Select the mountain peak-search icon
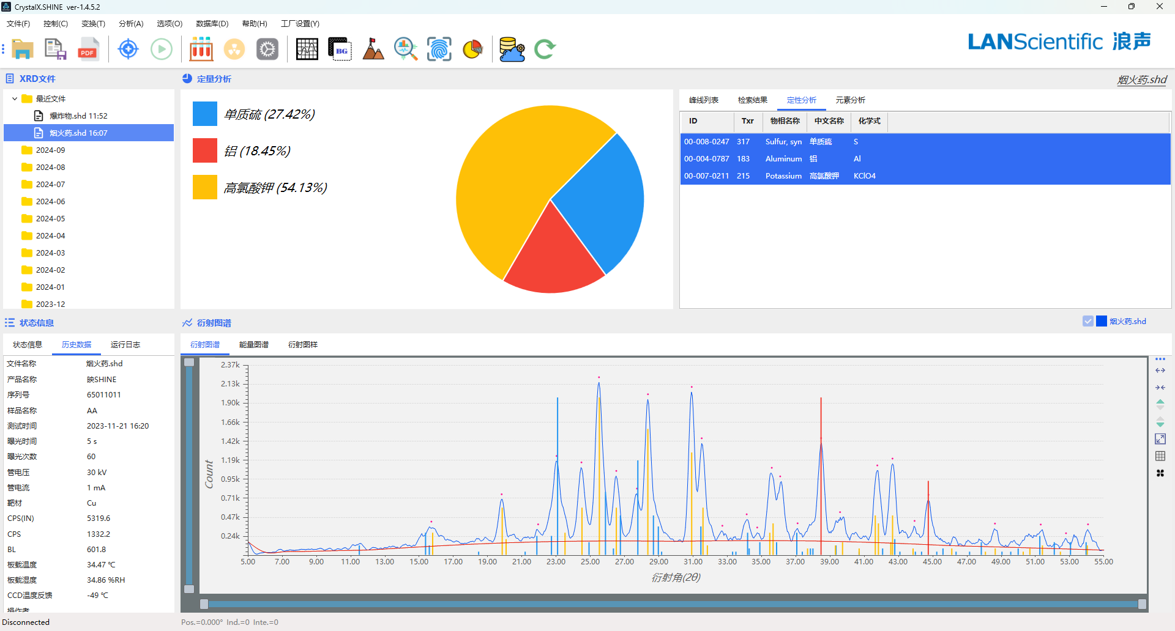The width and height of the screenshot is (1175, 631). (373, 49)
